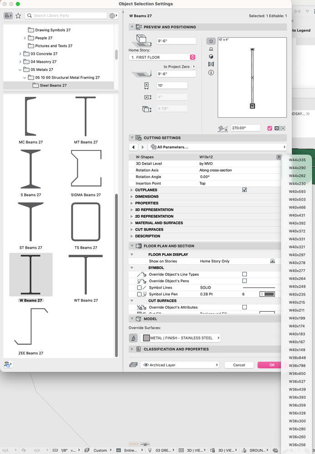Toggle Symbol Lines checkbox

[139, 288]
